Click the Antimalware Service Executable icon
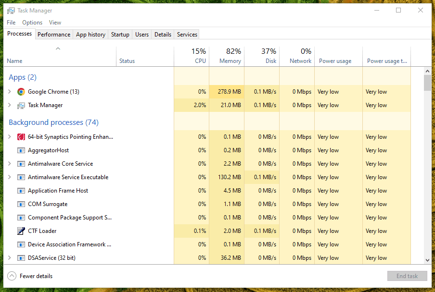The height and width of the screenshot is (292, 435). 21,177
